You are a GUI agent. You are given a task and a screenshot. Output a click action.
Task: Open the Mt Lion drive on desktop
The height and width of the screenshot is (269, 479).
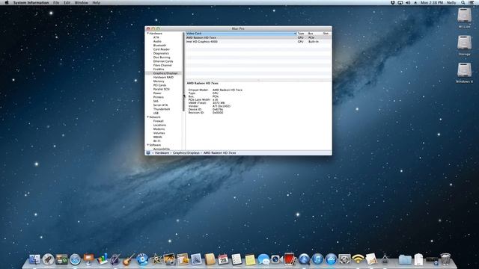click(x=464, y=16)
